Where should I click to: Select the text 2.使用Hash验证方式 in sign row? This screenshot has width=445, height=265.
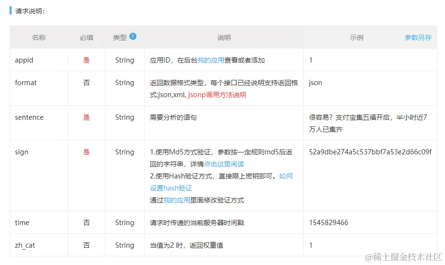(x=181, y=176)
